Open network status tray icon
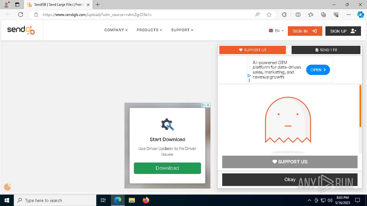This screenshot has width=367, height=206. click(x=323, y=200)
